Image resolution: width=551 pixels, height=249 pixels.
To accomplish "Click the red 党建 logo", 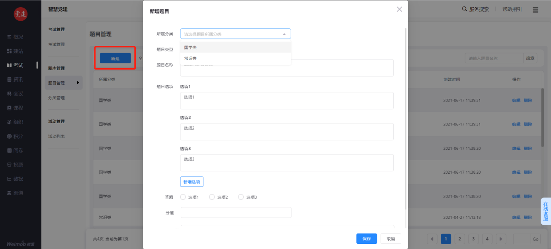I will (x=21, y=14).
